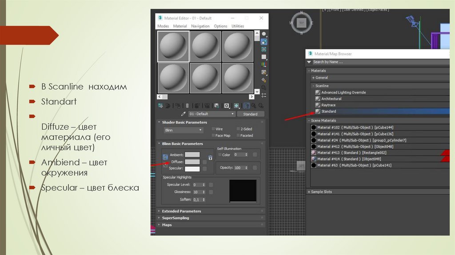This screenshot has width=455, height=255.
Task: Click the Search by Name field
Action: coord(380,62)
